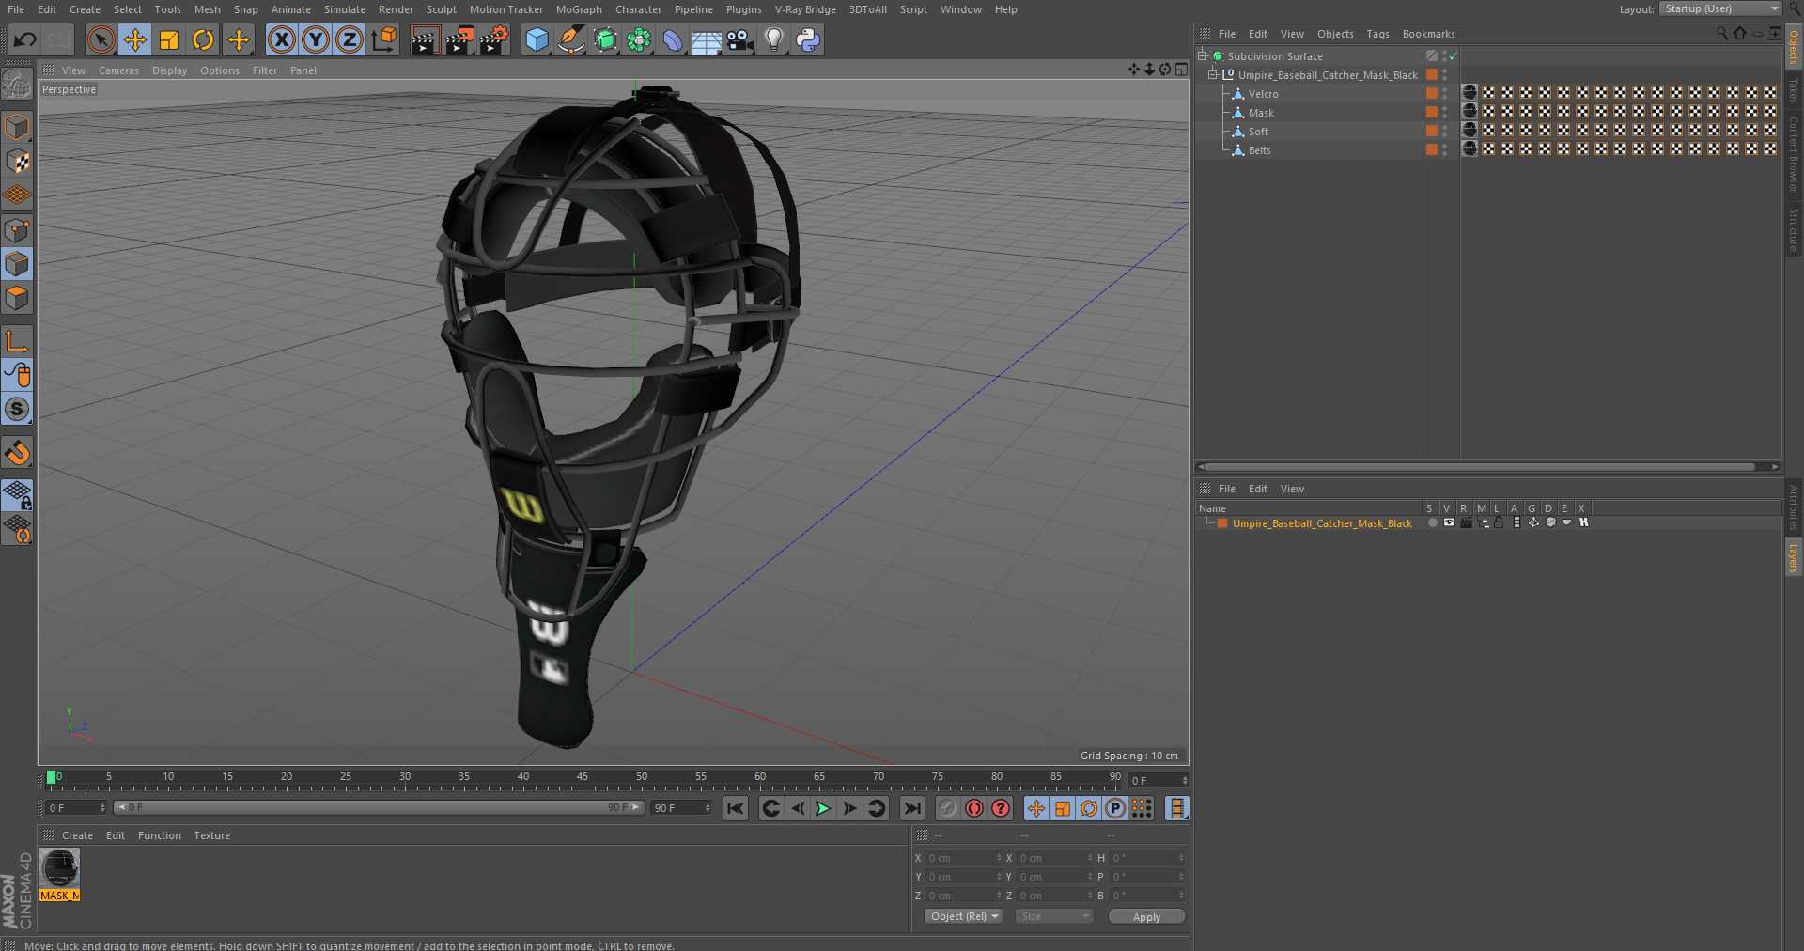Open the MoGraph menu
This screenshot has height=951, width=1804.
click(x=579, y=9)
